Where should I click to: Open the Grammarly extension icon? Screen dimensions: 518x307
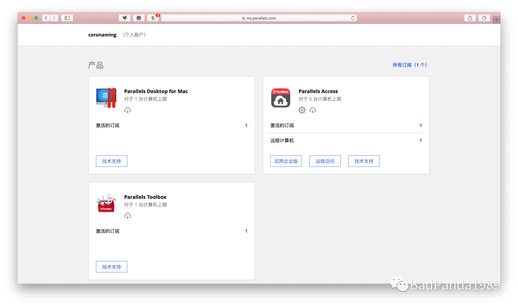(139, 18)
